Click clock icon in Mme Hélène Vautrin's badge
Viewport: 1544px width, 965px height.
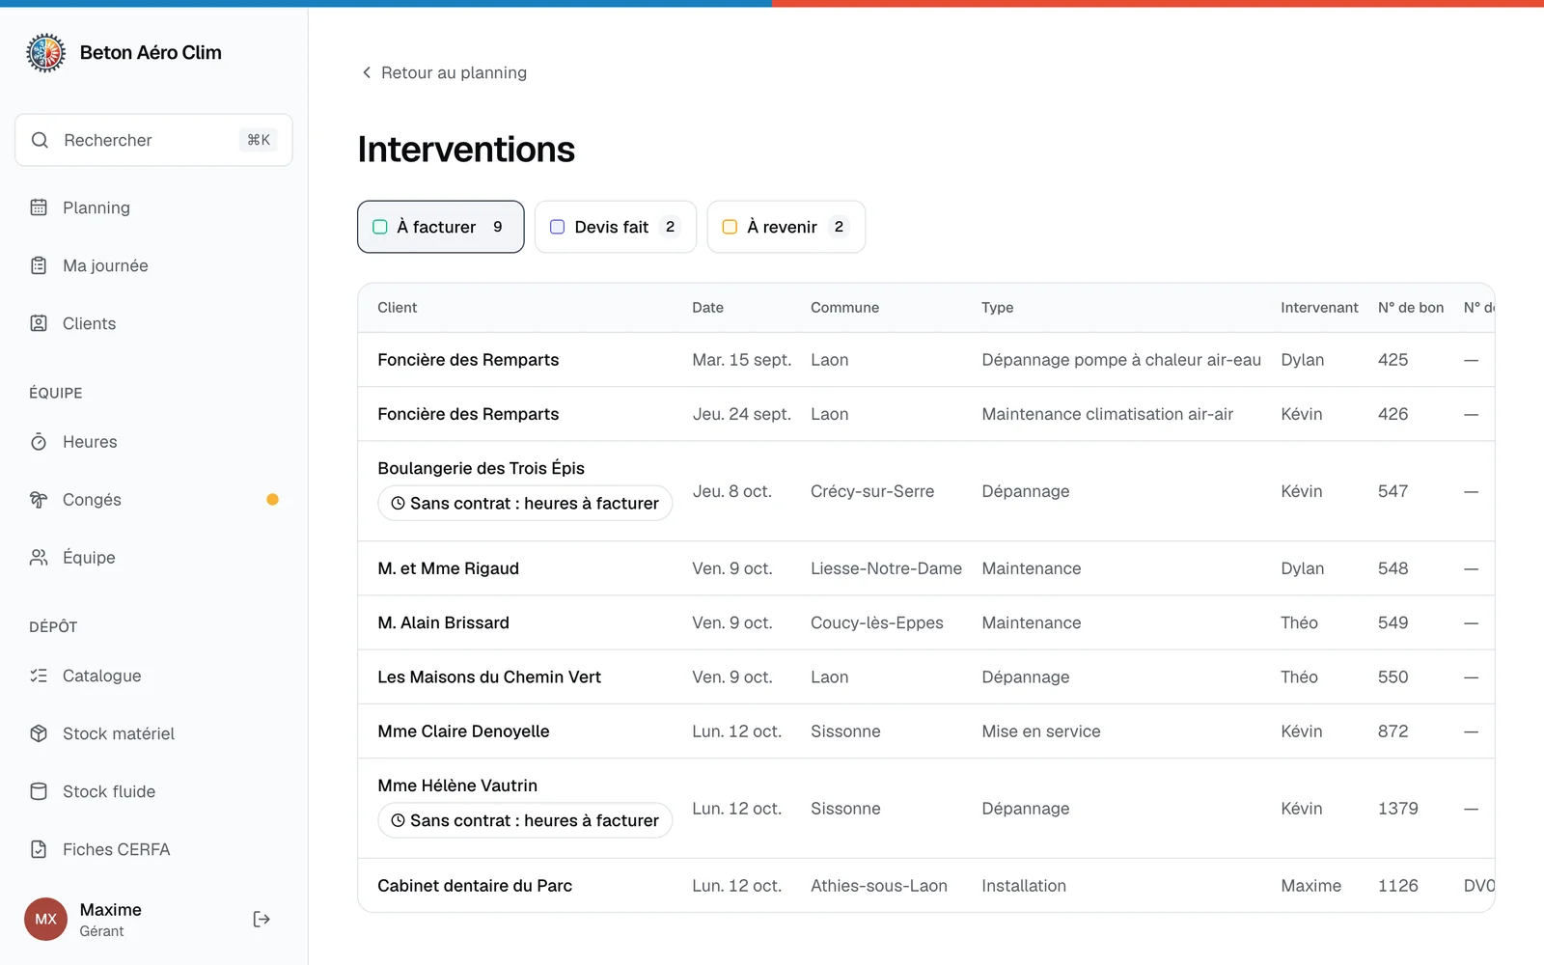(x=398, y=820)
